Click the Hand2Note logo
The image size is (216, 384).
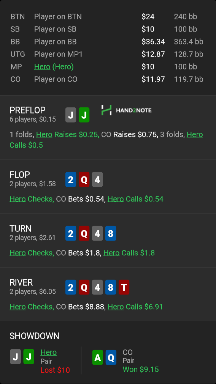(x=126, y=110)
